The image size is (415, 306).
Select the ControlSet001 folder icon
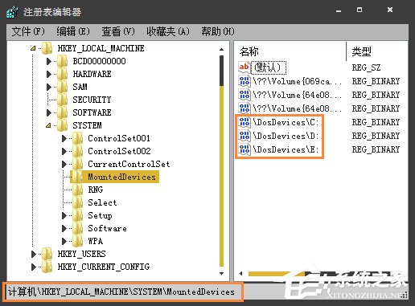coord(78,138)
